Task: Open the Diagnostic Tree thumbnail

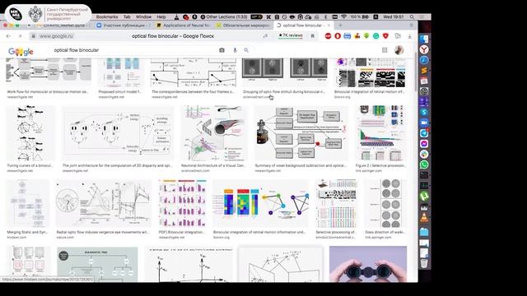Action: [x=97, y=265]
